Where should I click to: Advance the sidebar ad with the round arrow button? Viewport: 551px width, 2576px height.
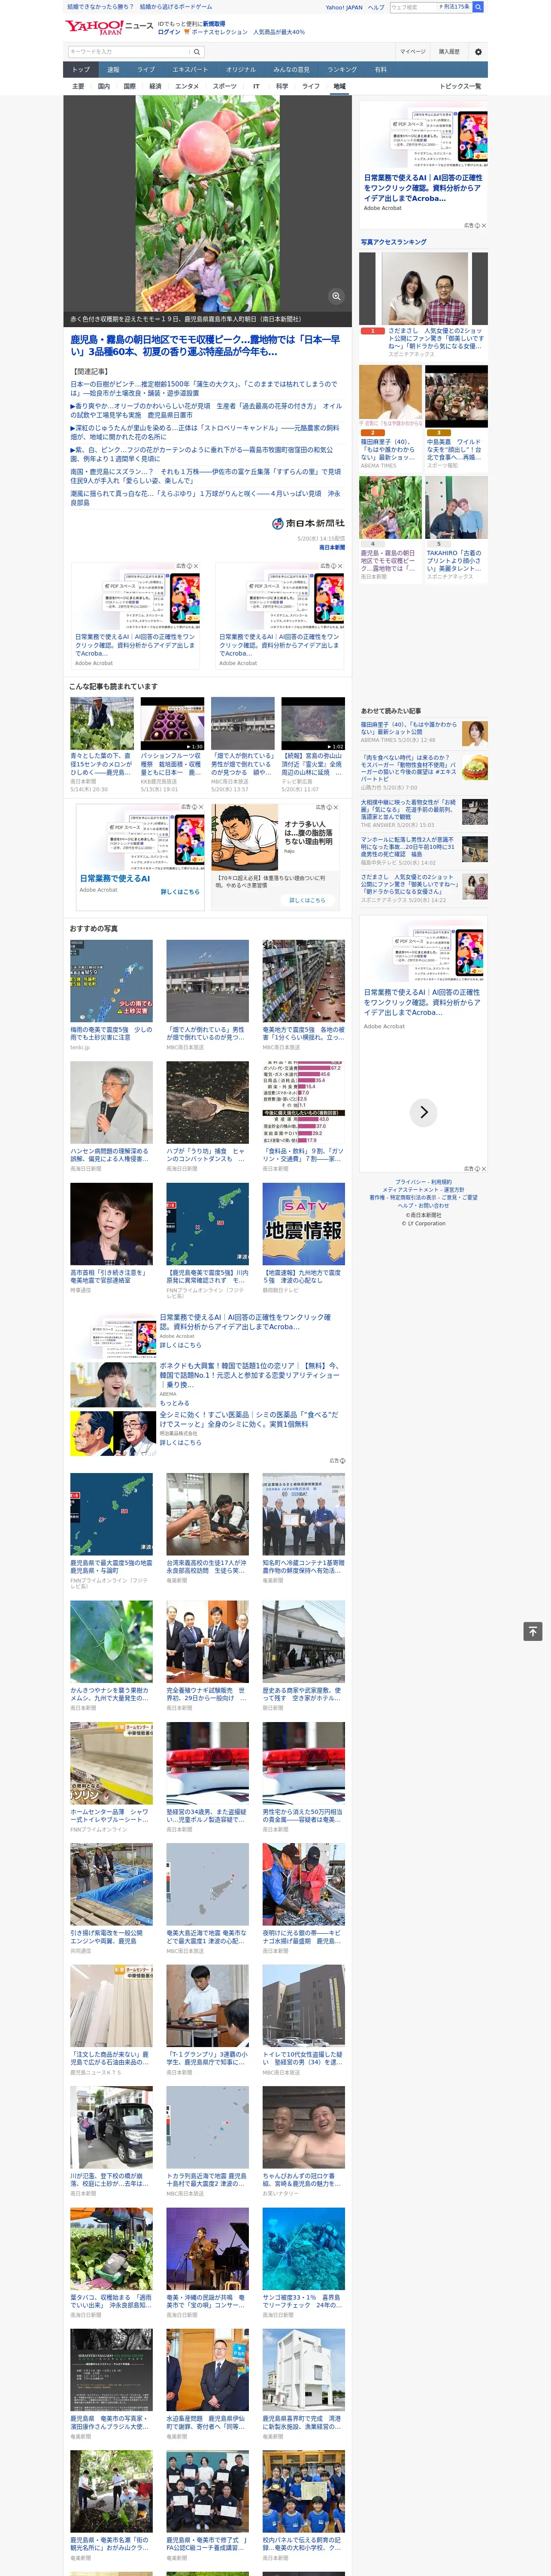(x=424, y=1111)
